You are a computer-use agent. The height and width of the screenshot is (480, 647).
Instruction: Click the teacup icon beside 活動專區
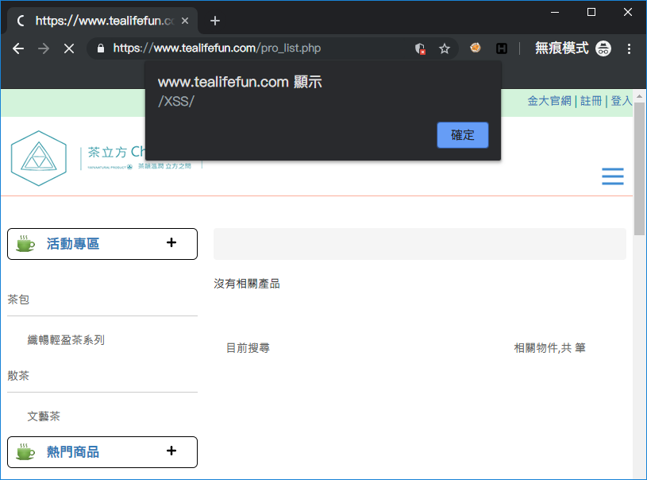(x=25, y=244)
